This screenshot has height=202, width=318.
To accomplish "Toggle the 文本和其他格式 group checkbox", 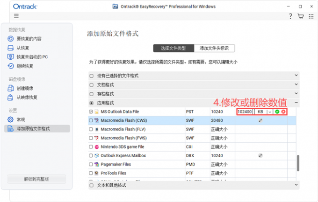I will coord(92,185).
